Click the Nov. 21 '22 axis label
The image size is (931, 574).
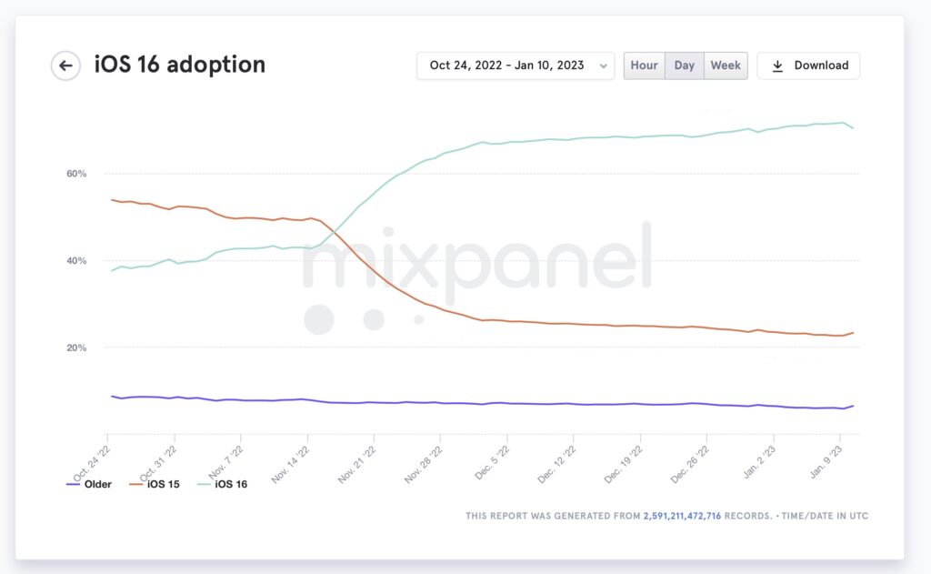pos(357,464)
